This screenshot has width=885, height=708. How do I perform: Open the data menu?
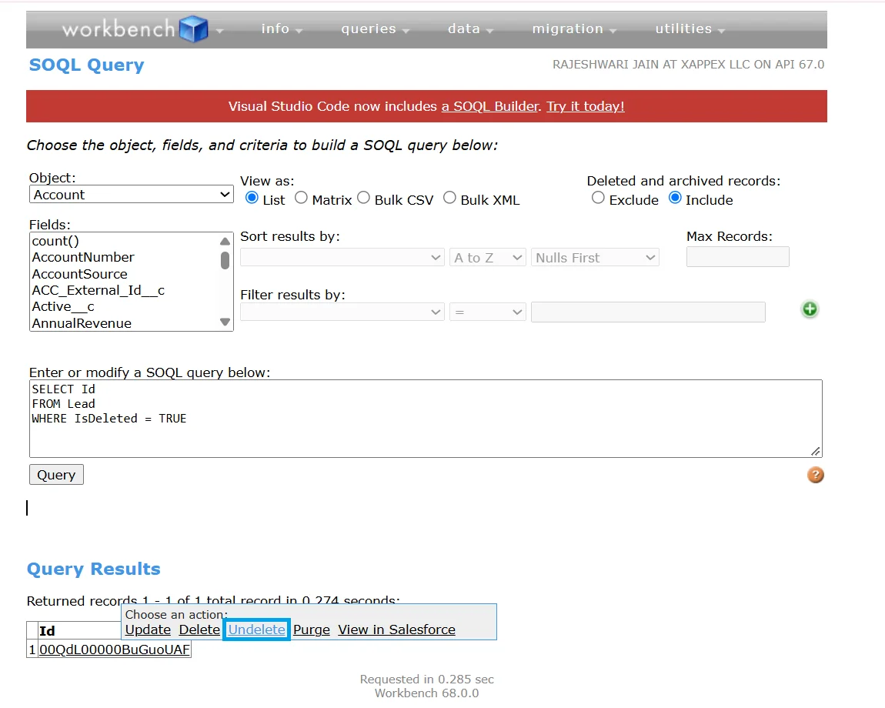click(x=470, y=28)
